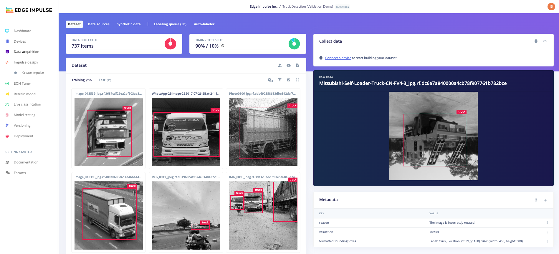Click the cloud upload icon in Dataset header
Image resolution: width=559 pixels, height=254 pixels.
click(x=289, y=65)
